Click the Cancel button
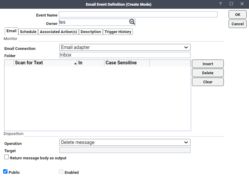The image size is (249, 178). point(238,24)
